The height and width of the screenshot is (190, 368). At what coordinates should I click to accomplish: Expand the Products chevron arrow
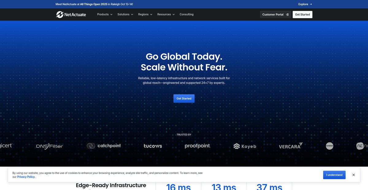click(x=111, y=14)
